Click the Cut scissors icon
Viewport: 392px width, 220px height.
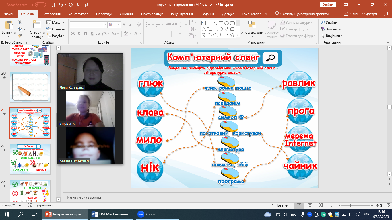[20, 22]
